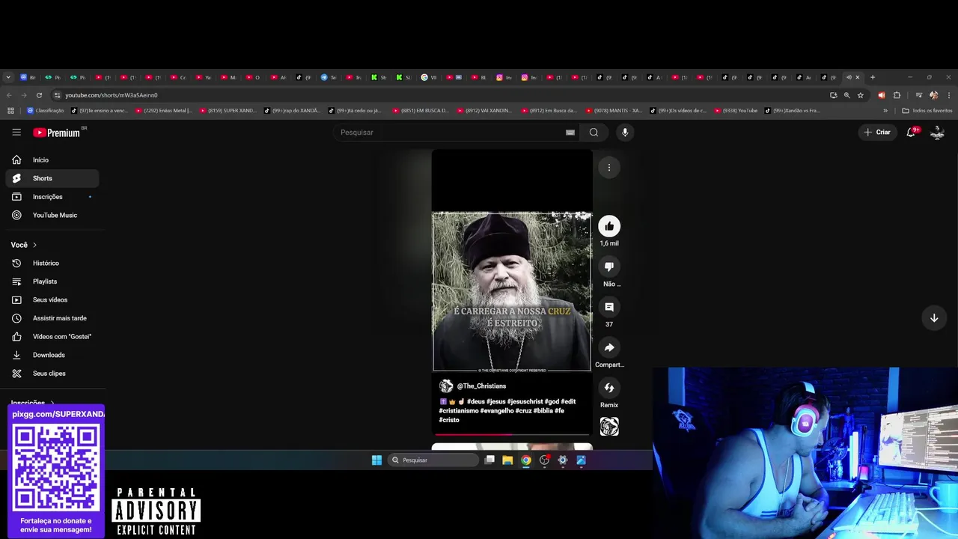Remix this Short
958x539 pixels.
[609, 388]
